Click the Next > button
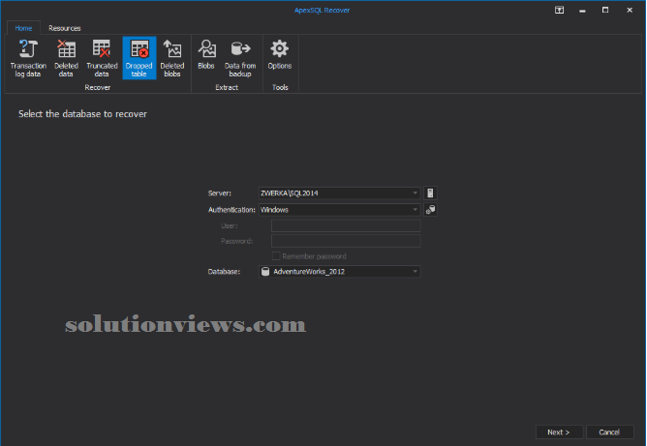647x446 pixels. [x=559, y=432]
